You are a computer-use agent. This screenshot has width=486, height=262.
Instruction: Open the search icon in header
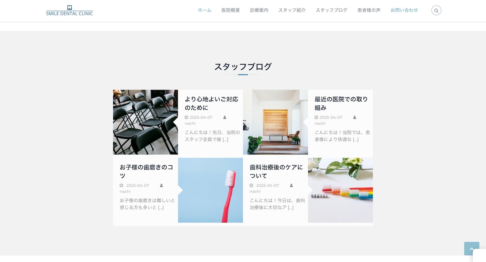click(436, 10)
